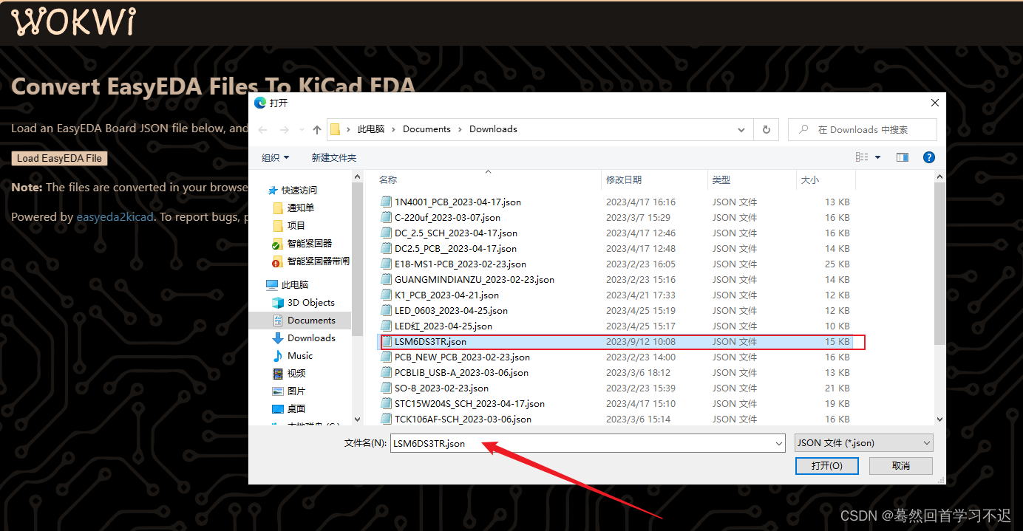Go forward in the file dialog
Viewport: 1023px width, 531px height.
(283, 129)
